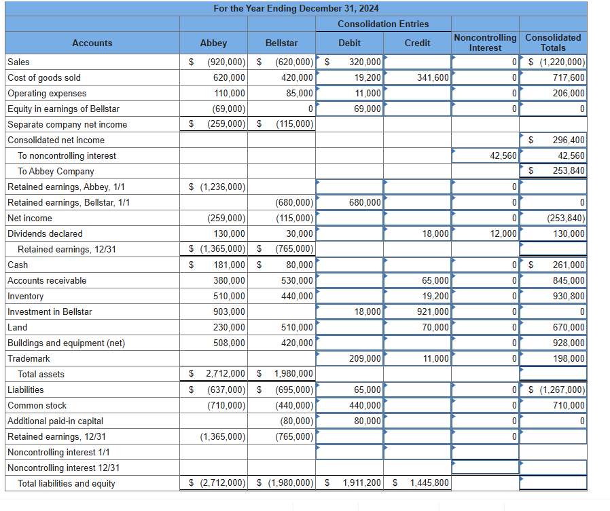Click the marker on Investment in Bellstar Credit cell
This screenshot has width=610, height=511.
386,307
